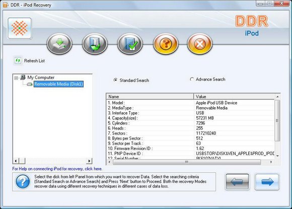Viewport: 292px width, 209px height.
Task: Click the '9. Sector per Track :' row
Action: 125,144
